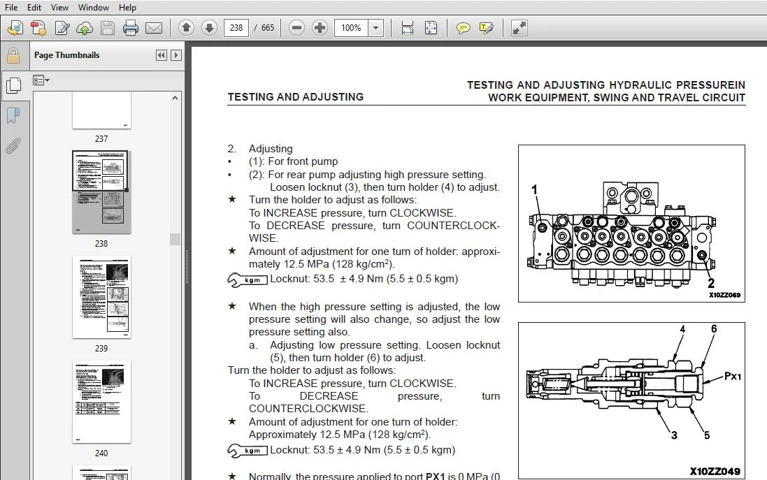Click the Create PDF icon
This screenshot has width=767, height=480.
[38, 28]
